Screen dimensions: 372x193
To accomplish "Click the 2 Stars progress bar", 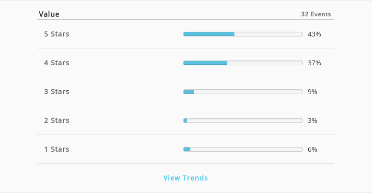I will point(243,121).
